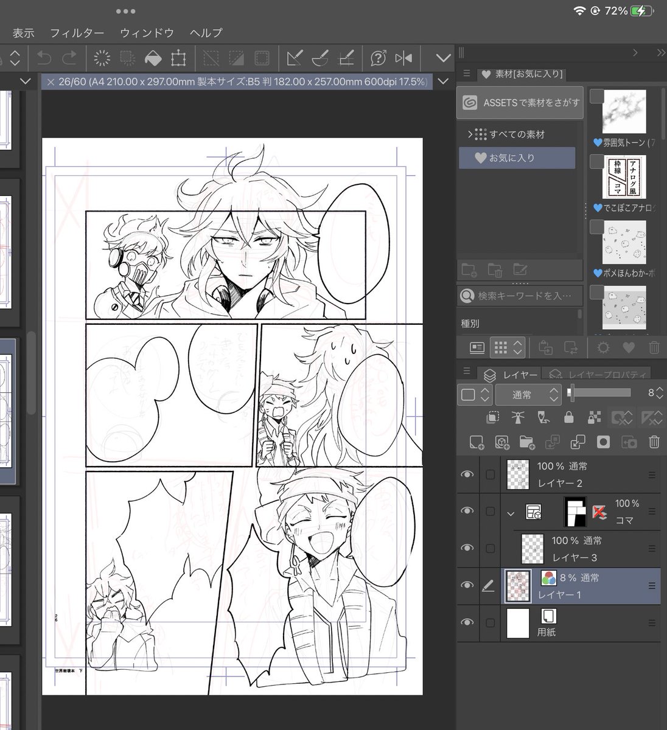Close the 26/60 canvas tab
667x730 pixels.
tap(51, 82)
